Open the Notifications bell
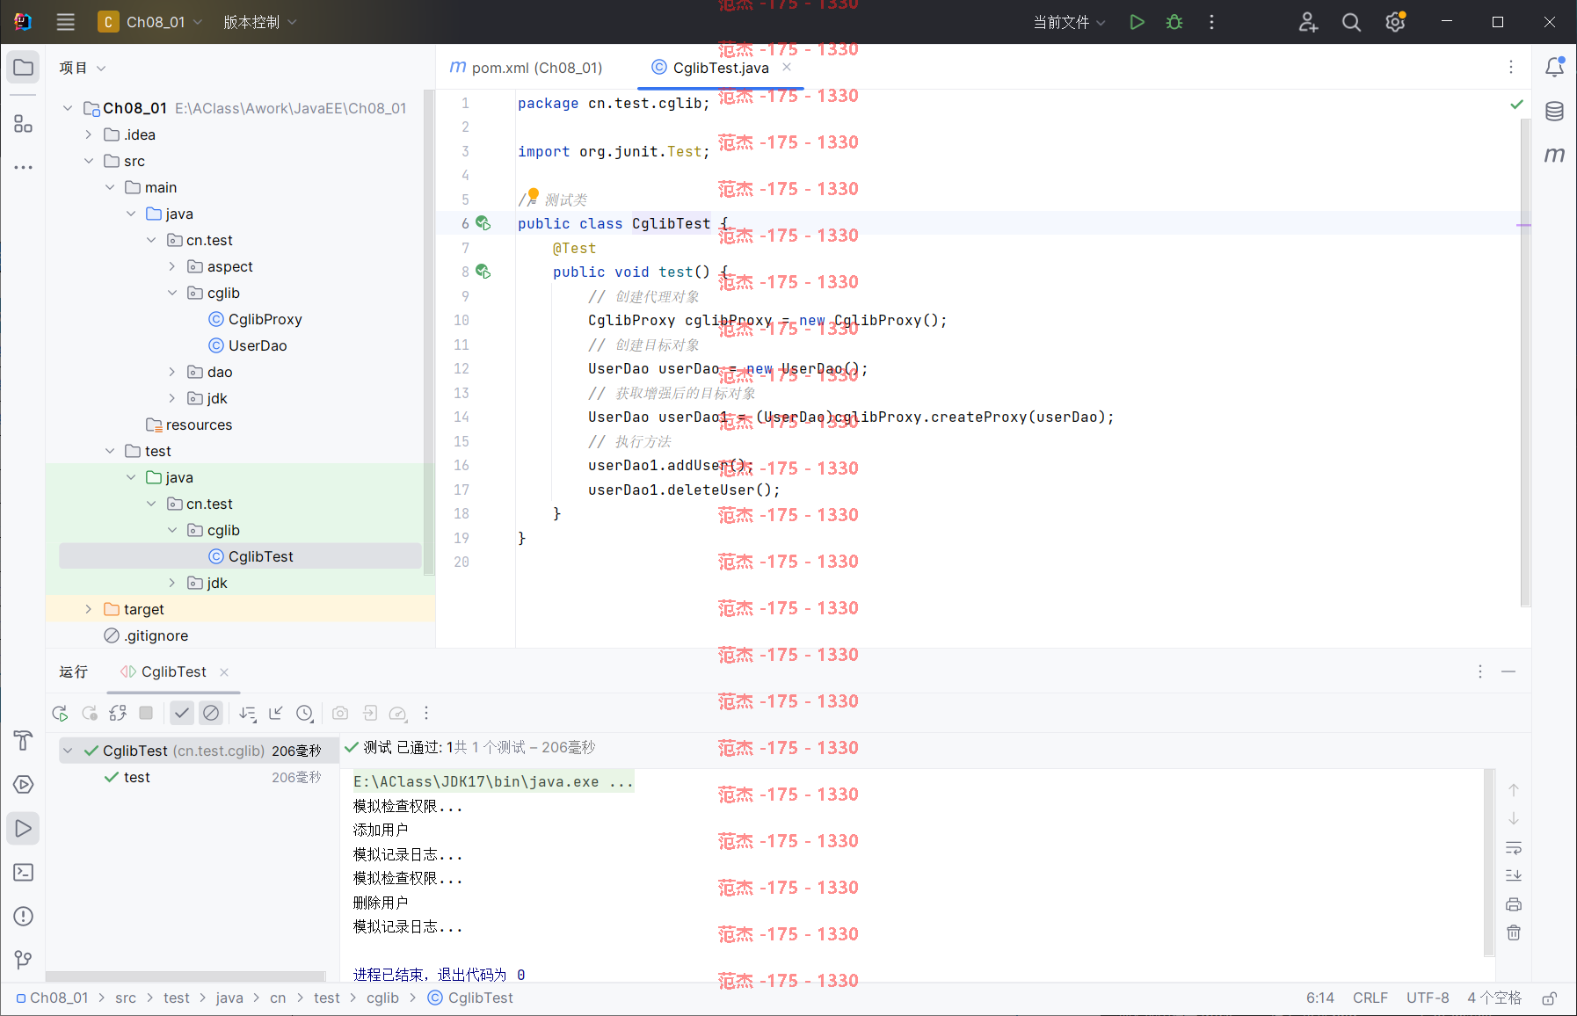The width and height of the screenshot is (1577, 1016). coord(1554,67)
